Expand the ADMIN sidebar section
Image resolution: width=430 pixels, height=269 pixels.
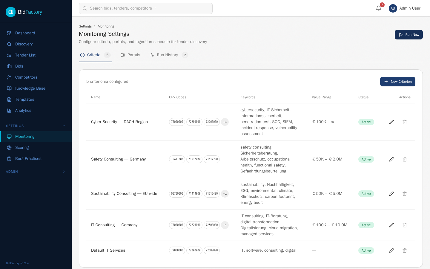[36, 172]
